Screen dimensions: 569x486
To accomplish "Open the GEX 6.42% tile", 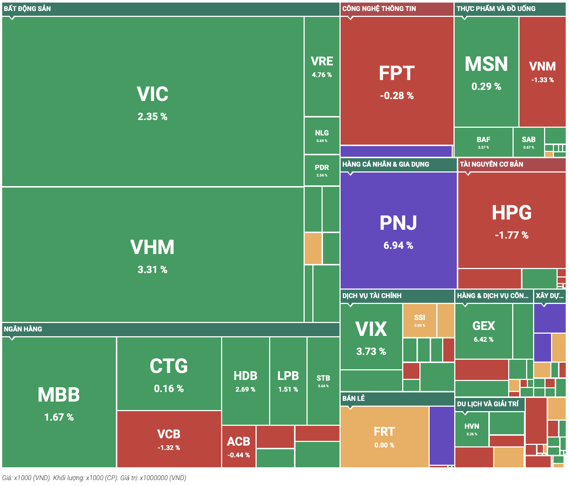I will point(484,331).
